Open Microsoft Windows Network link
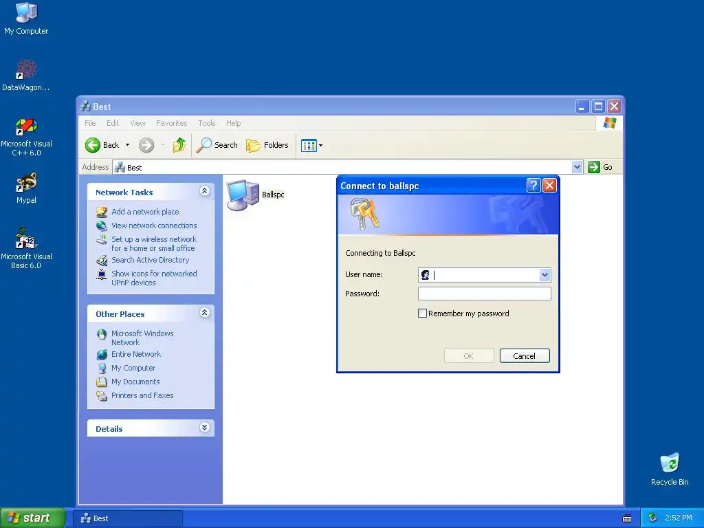The height and width of the screenshot is (528, 704). 142,338
